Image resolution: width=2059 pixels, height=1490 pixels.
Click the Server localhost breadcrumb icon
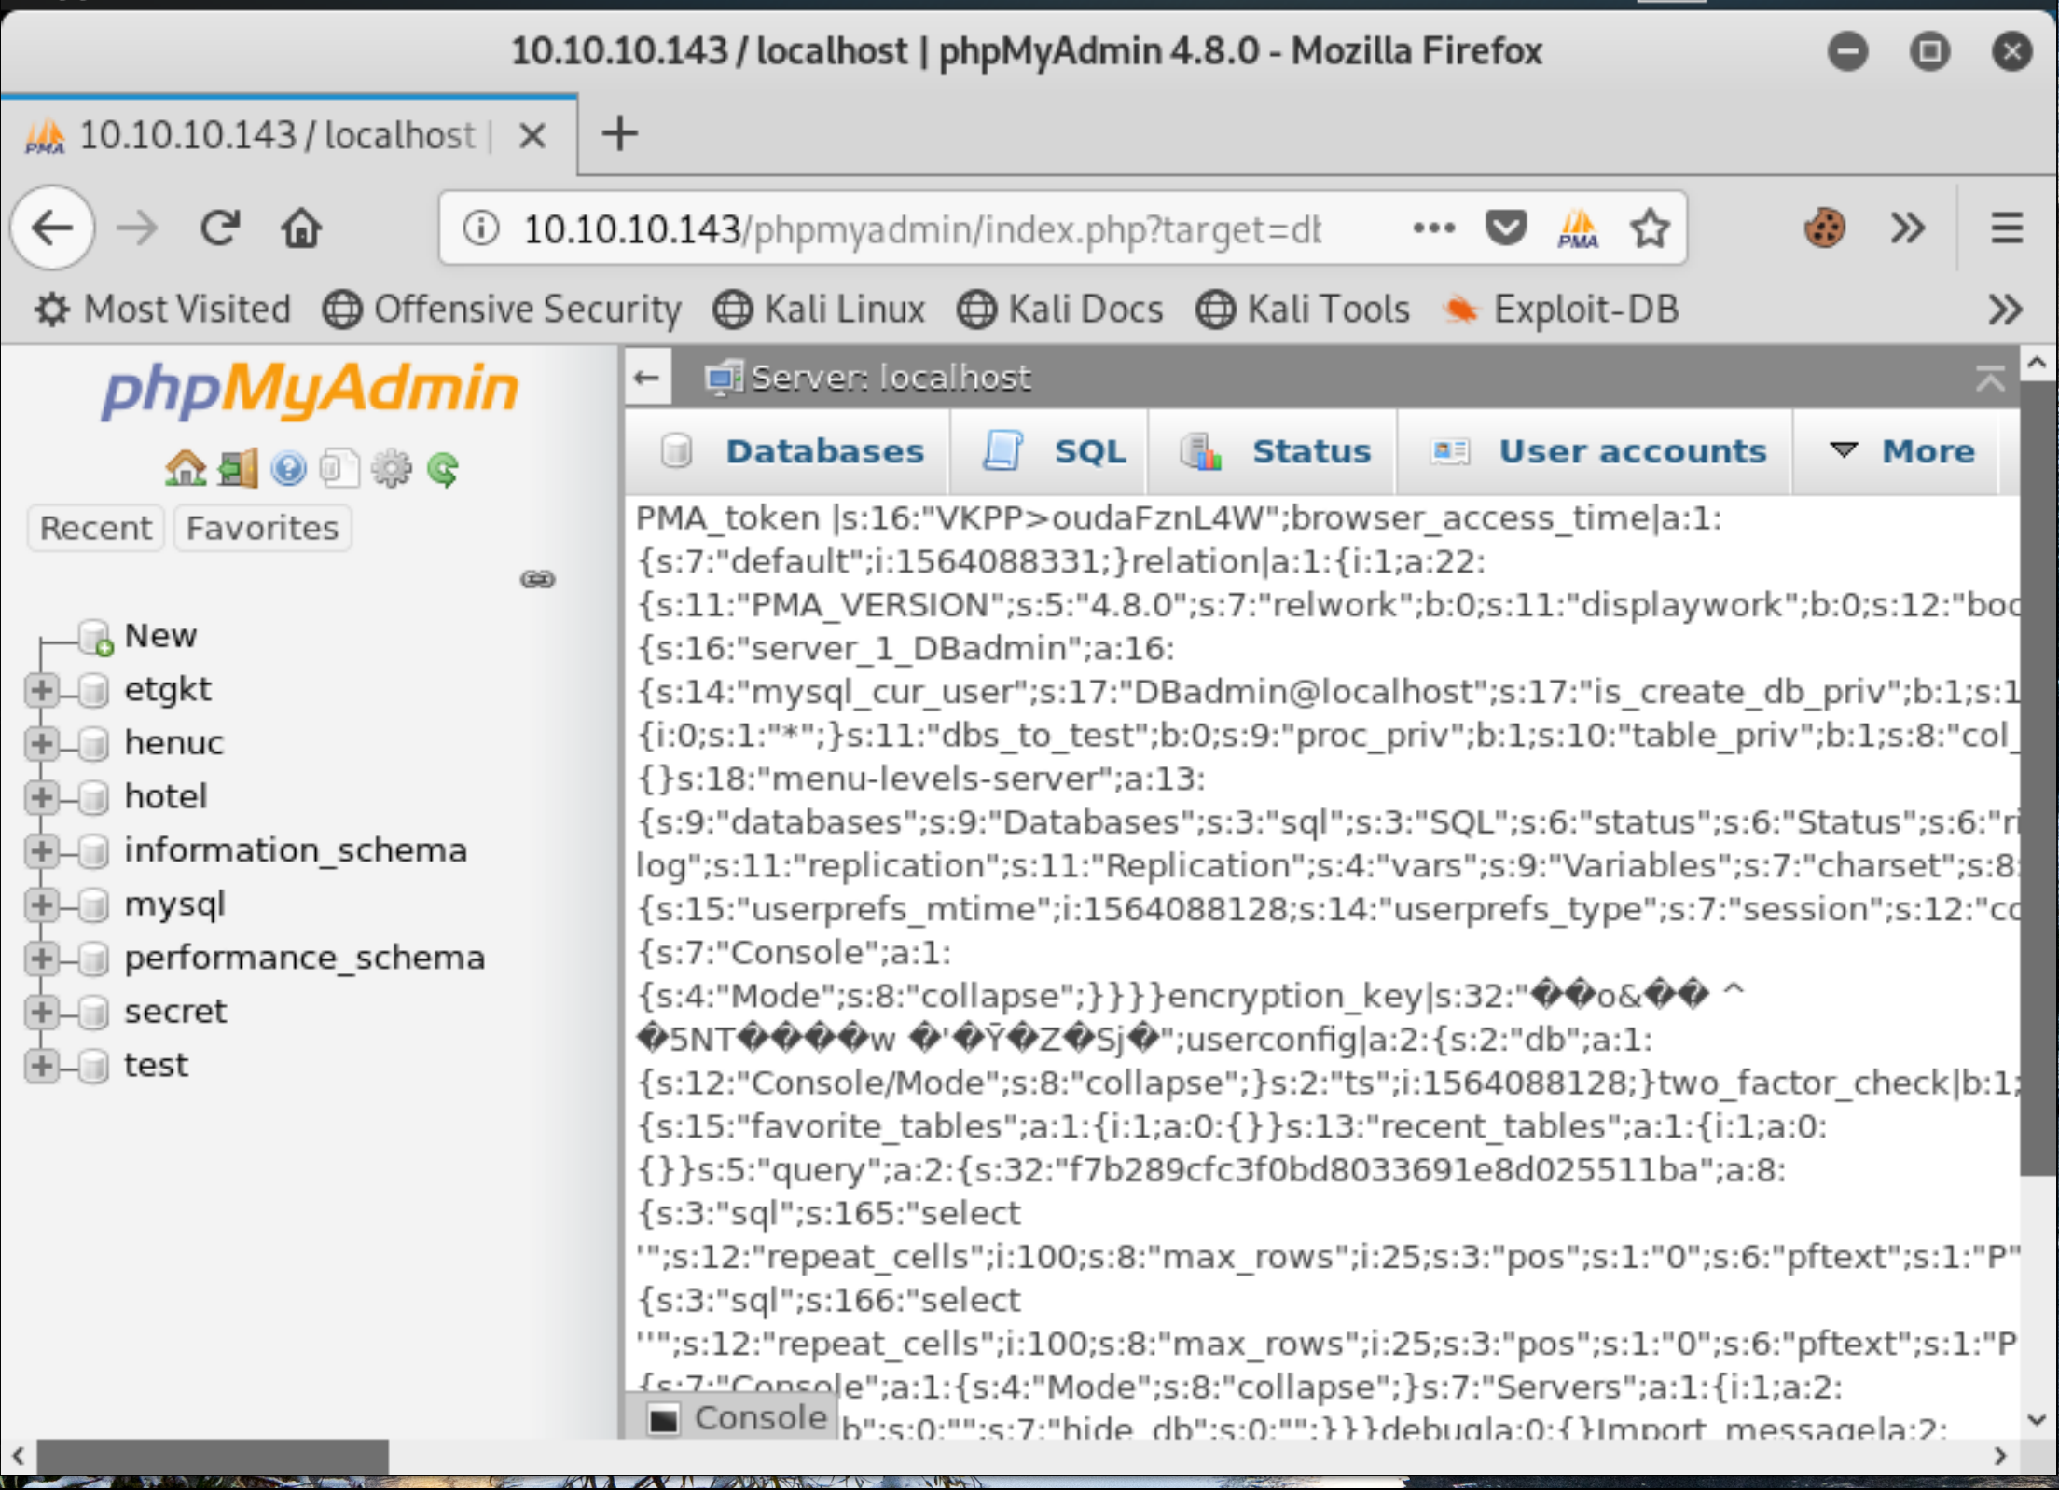[x=724, y=378]
